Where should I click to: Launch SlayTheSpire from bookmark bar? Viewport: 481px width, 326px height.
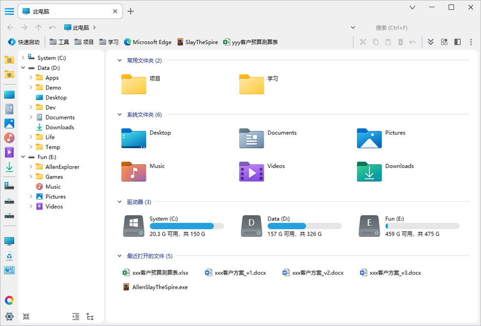[198, 42]
